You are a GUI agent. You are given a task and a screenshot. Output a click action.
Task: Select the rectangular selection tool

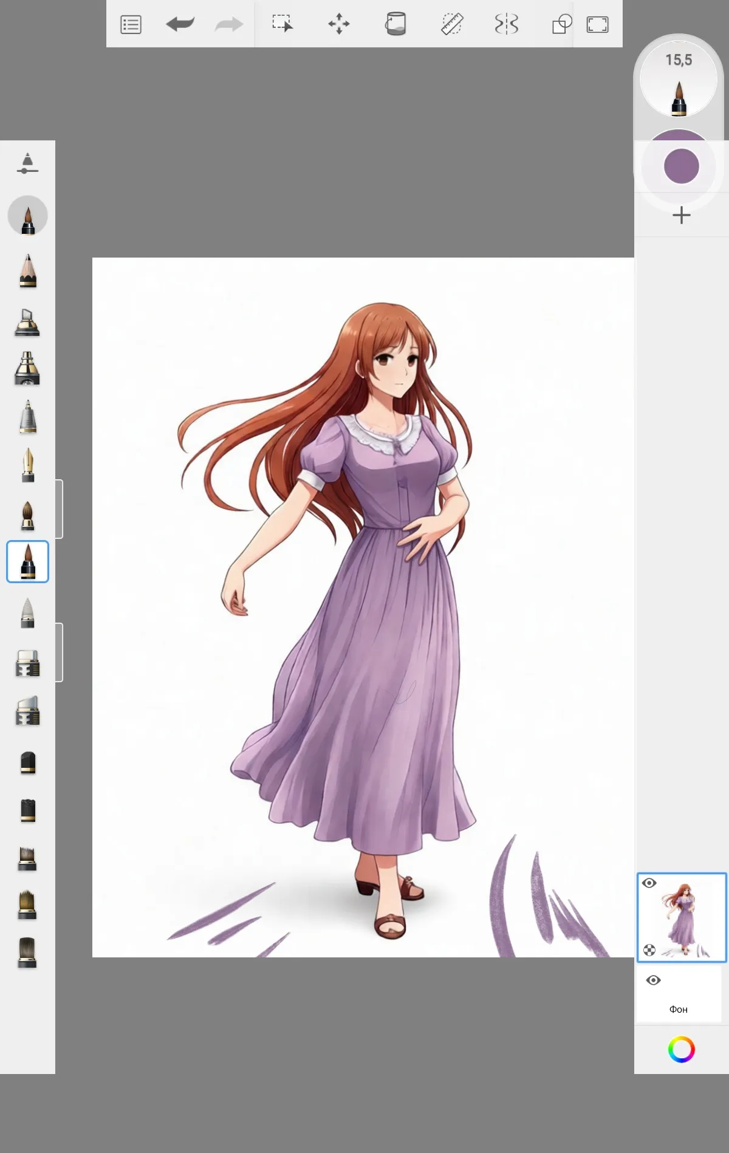282,24
